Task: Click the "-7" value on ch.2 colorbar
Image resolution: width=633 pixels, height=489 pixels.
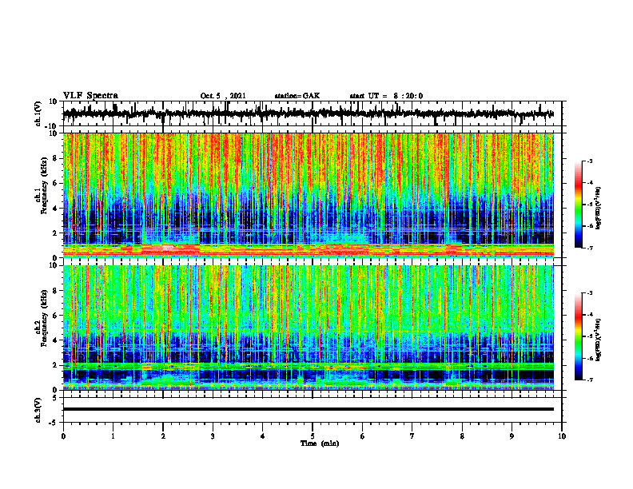Action: 589,380
